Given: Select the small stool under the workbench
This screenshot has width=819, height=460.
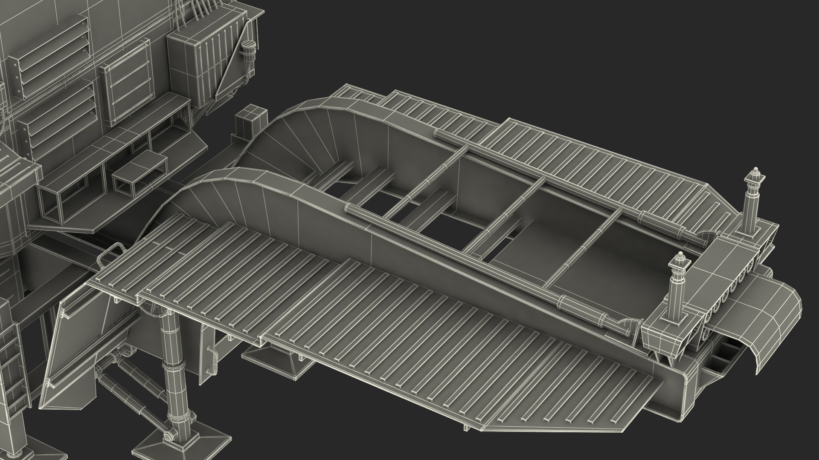Looking at the screenshot, I should tap(139, 173).
